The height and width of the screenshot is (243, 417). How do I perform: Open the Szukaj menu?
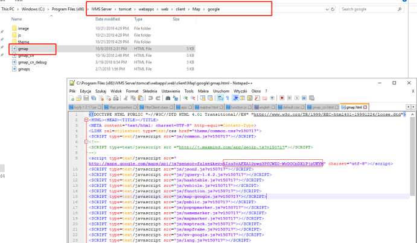pos(101,91)
